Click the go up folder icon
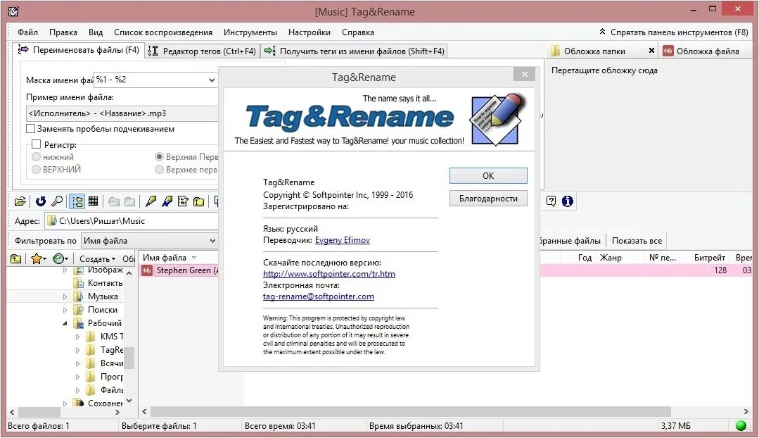This screenshot has height=438, width=759. click(16, 258)
